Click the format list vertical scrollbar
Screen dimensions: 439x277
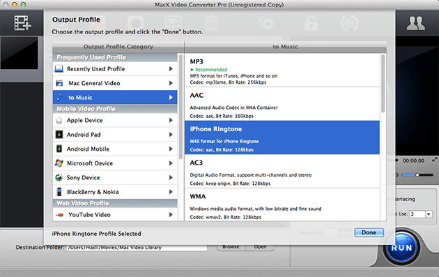(x=383, y=84)
